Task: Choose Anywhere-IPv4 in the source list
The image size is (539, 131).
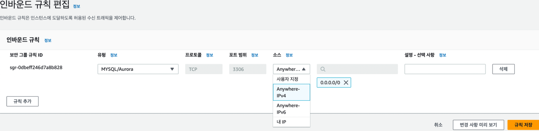Action: pos(291,92)
